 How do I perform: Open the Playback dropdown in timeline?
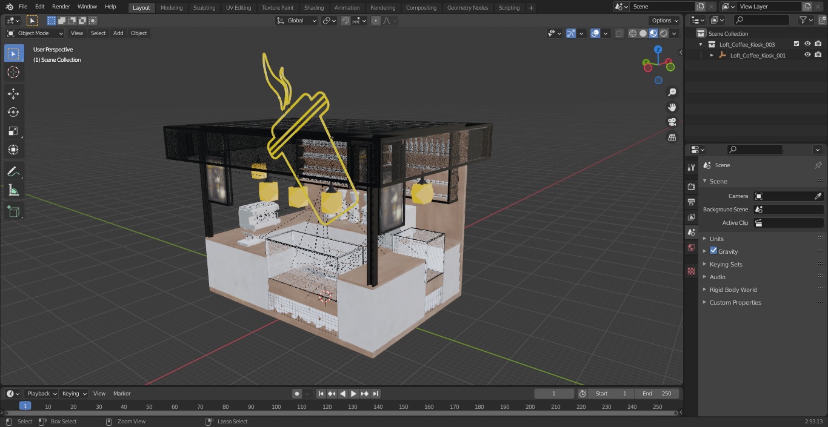(42, 394)
